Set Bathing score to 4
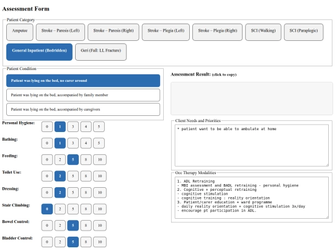The width and height of the screenshot is (335, 251). [86, 143]
